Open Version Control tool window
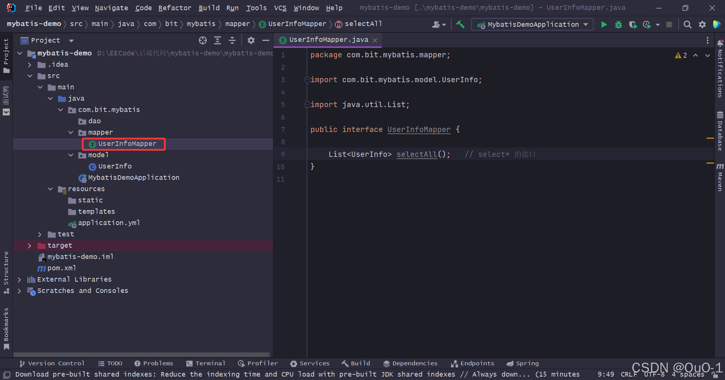The image size is (725, 380). coord(52,363)
